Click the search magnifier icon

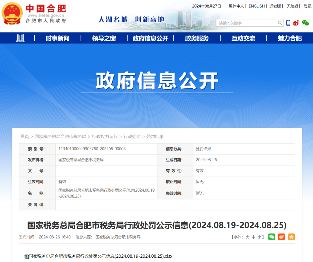pos(280,23)
